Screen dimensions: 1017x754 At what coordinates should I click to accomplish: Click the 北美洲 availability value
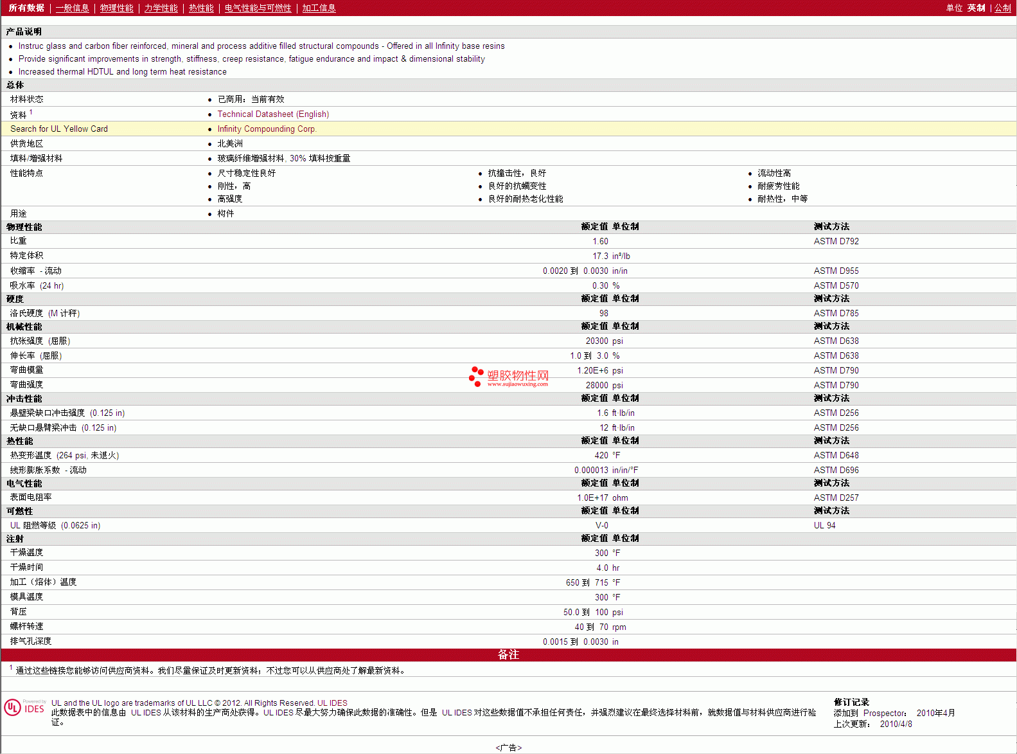point(230,143)
